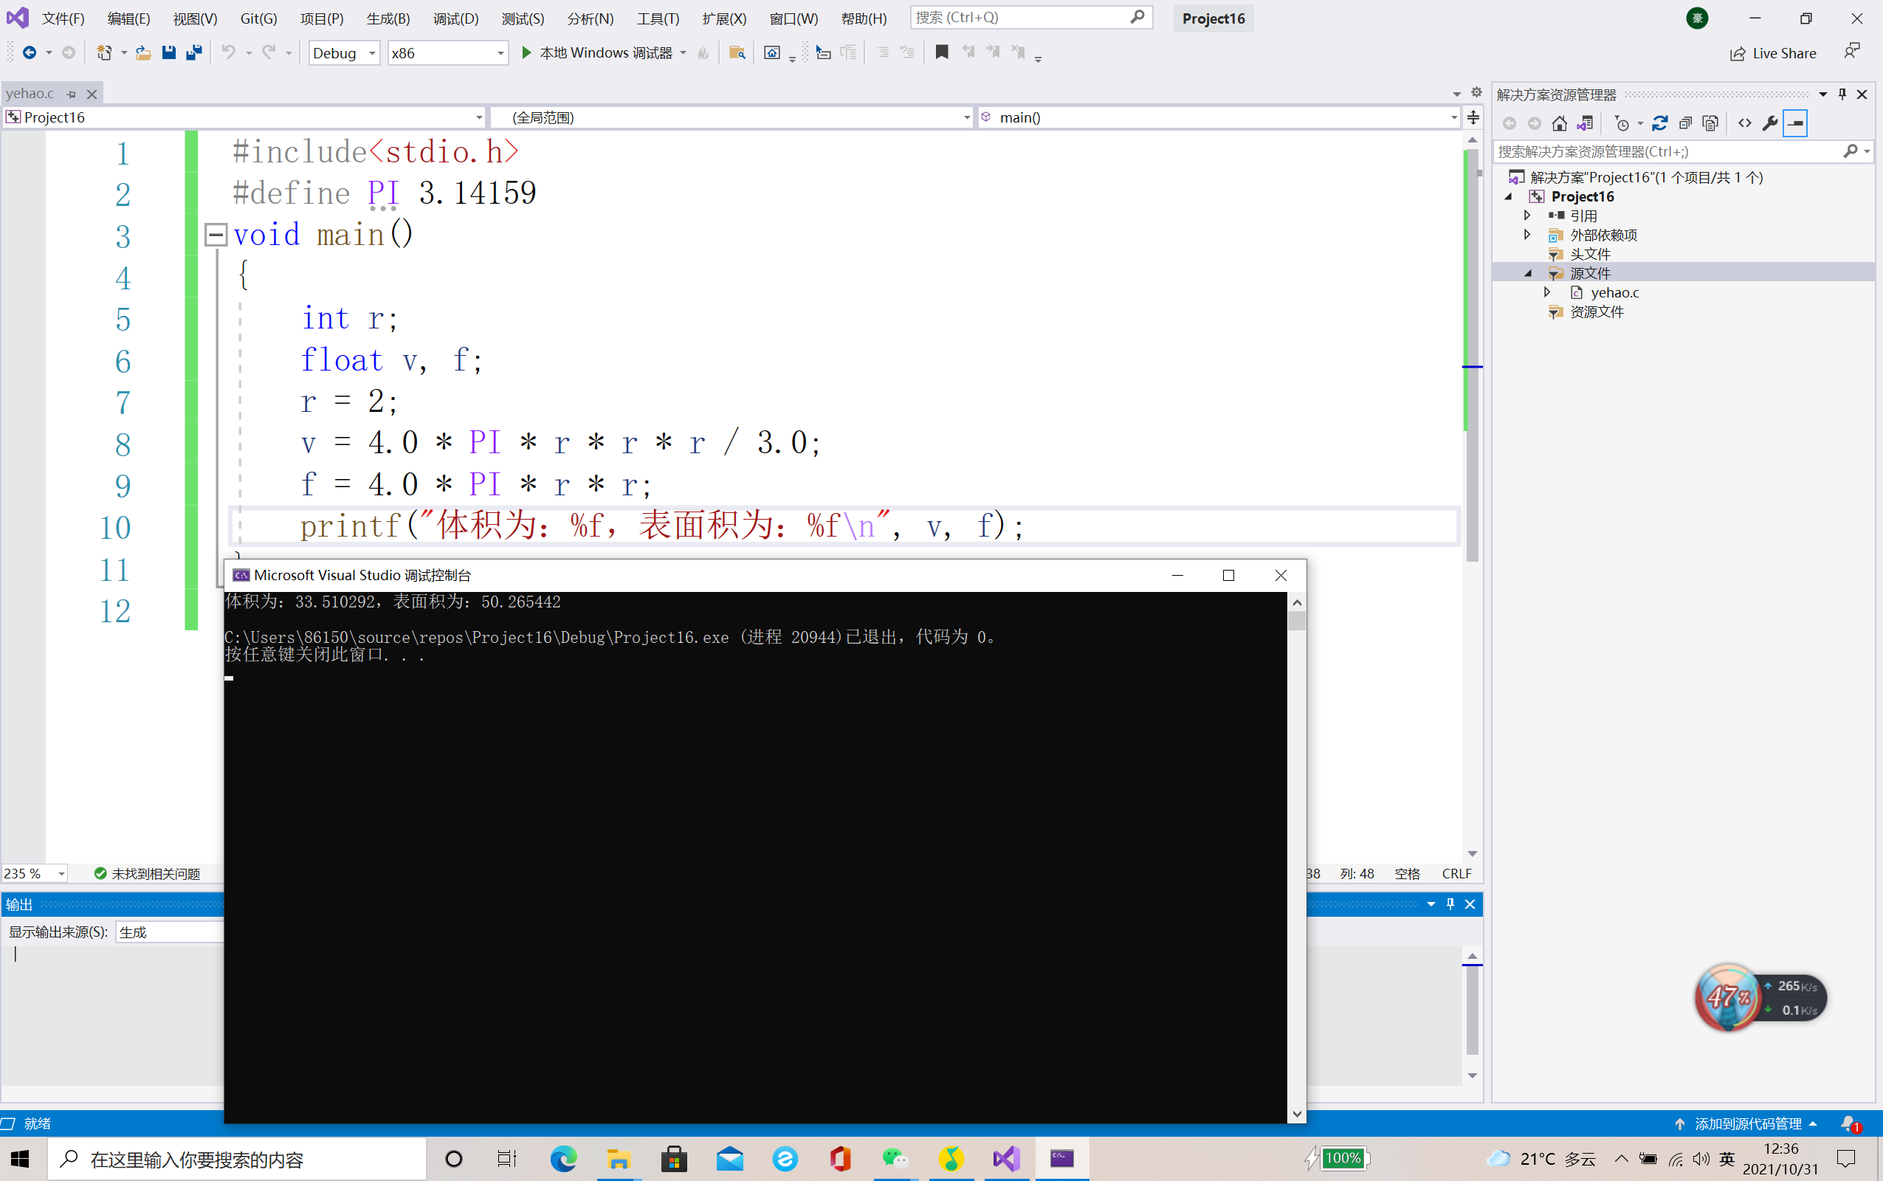Expand the 引用 references tree node
The width and height of the screenshot is (1883, 1181).
pyautogui.click(x=1528, y=215)
